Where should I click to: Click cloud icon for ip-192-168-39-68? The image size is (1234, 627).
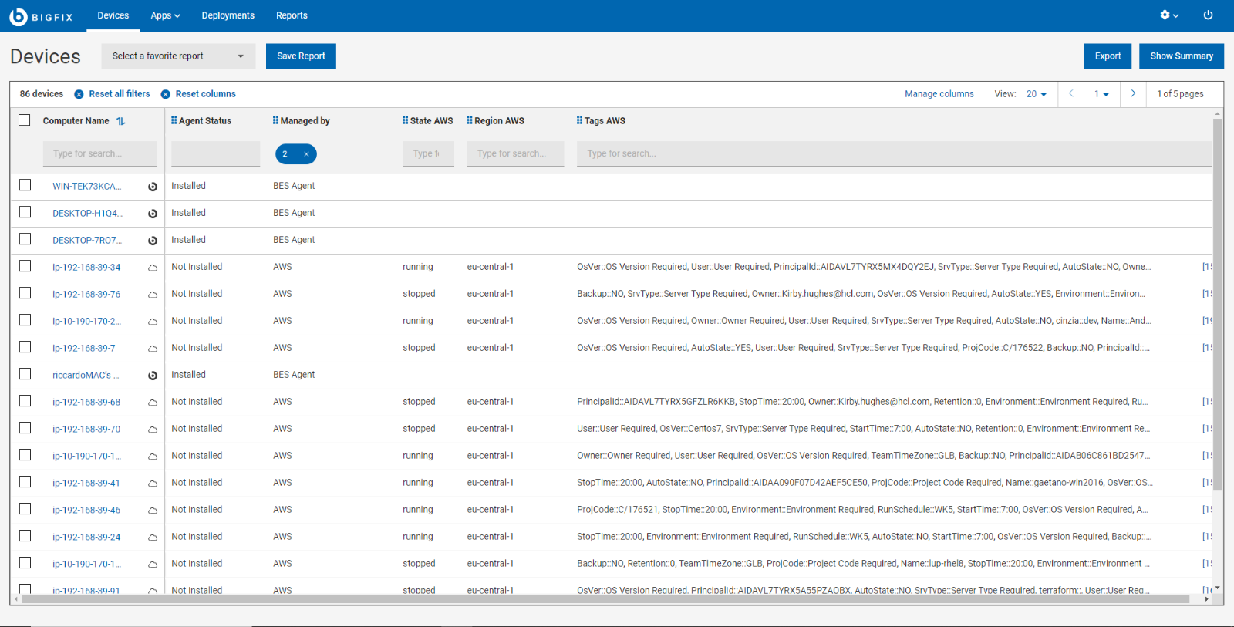153,403
